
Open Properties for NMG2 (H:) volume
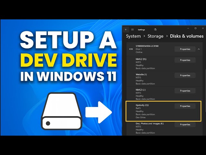click(185, 60)
